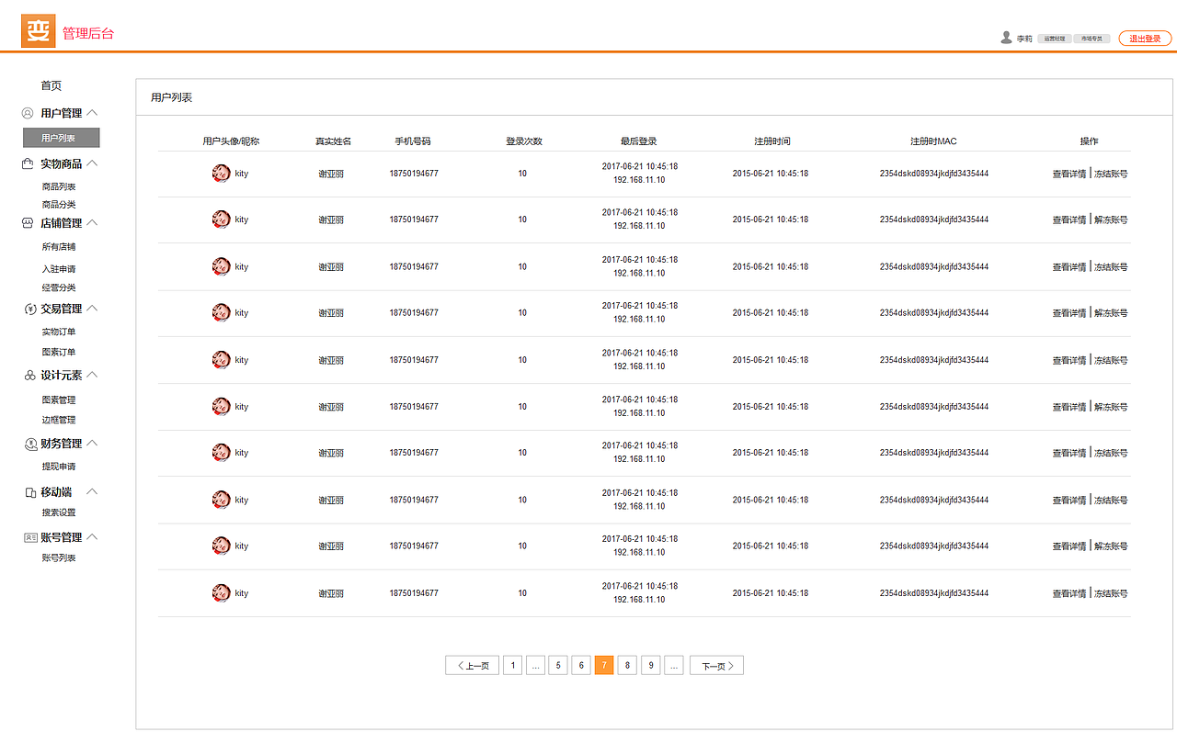1177x743 pixels.
Task: Click the 登录次数 column header
Action: click(524, 141)
